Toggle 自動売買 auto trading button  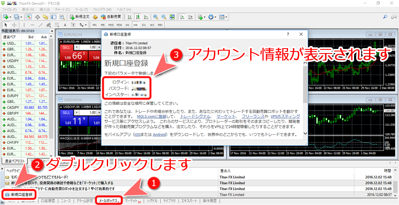click(x=111, y=17)
